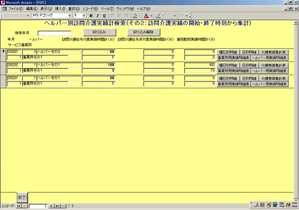Open the font size dropdown showing 9
The image size is (299, 210).
click(84, 16)
